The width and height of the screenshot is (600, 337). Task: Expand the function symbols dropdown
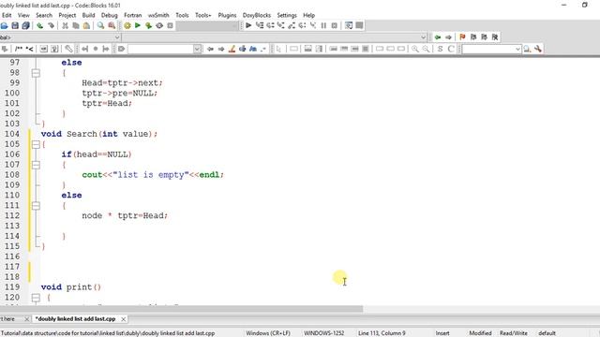click(423, 37)
